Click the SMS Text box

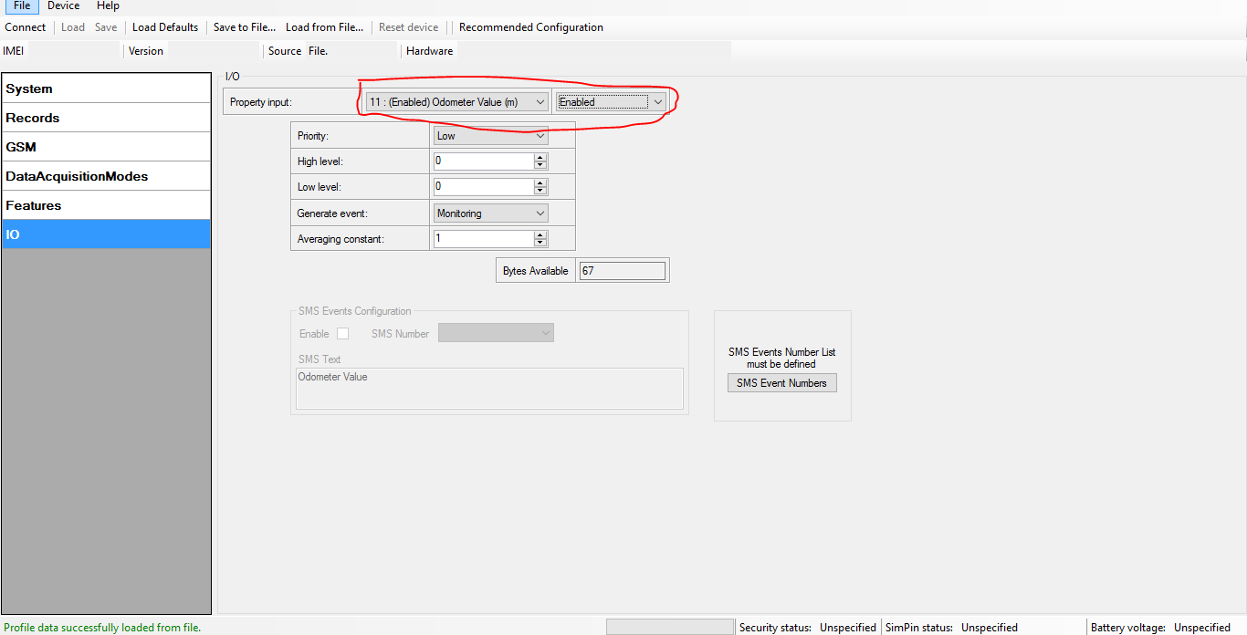click(489, 389)
